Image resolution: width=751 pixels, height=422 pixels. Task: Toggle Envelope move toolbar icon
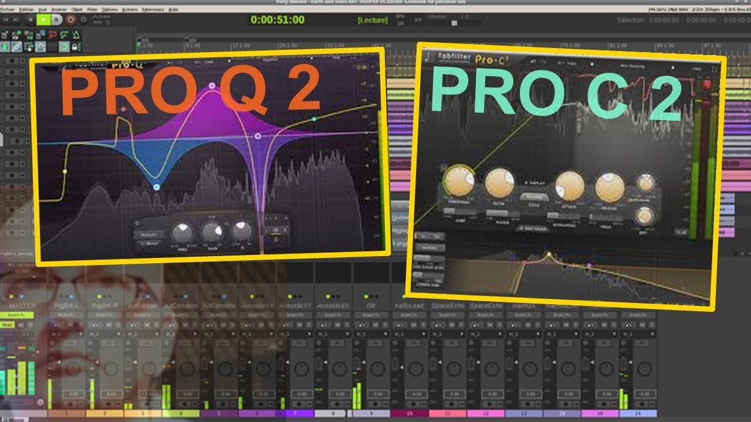click(40, 47)
